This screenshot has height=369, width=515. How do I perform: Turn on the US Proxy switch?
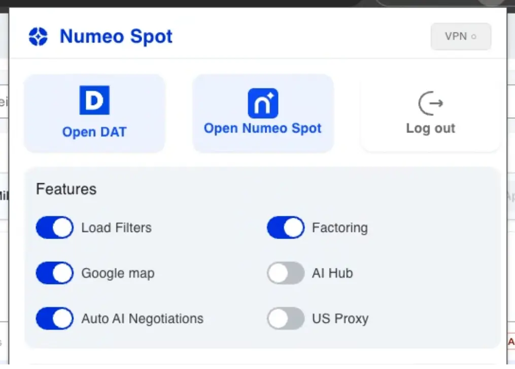pyautogui.click(x=286, y=319)
